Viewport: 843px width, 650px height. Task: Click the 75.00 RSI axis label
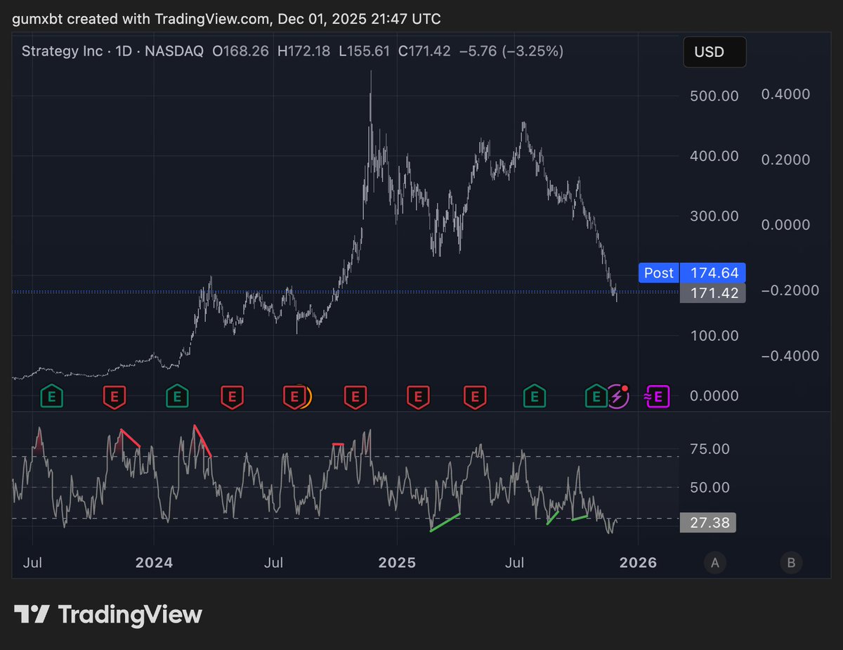pos(709,449)
